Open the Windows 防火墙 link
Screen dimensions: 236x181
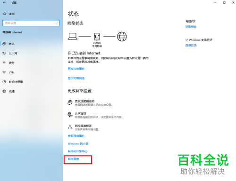pyautogui.click(x=78, y=143)
